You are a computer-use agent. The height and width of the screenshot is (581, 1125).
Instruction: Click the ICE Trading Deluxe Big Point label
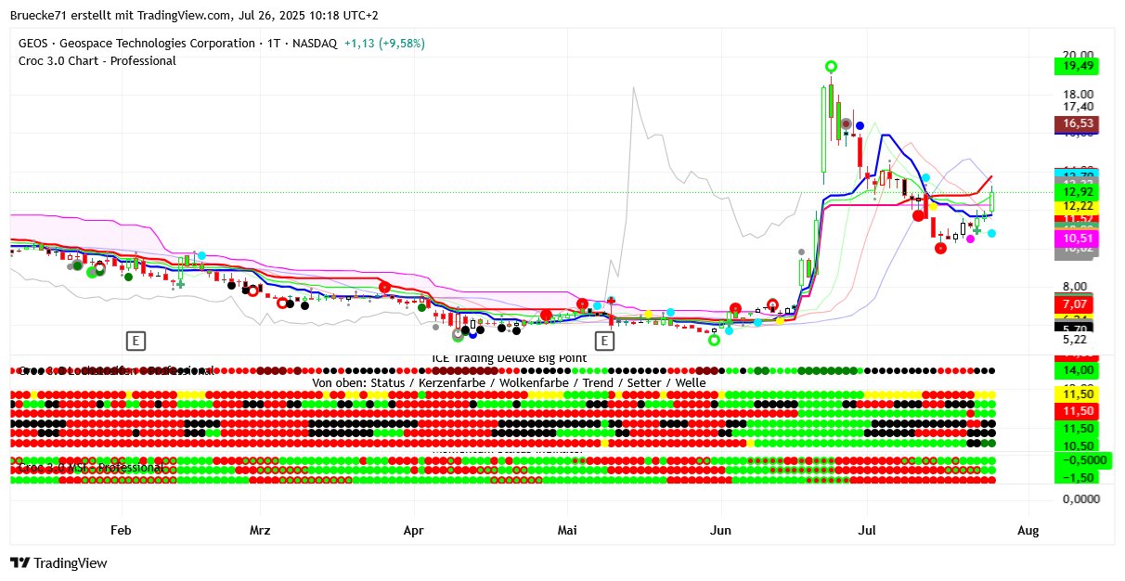(x=509, y=358)
